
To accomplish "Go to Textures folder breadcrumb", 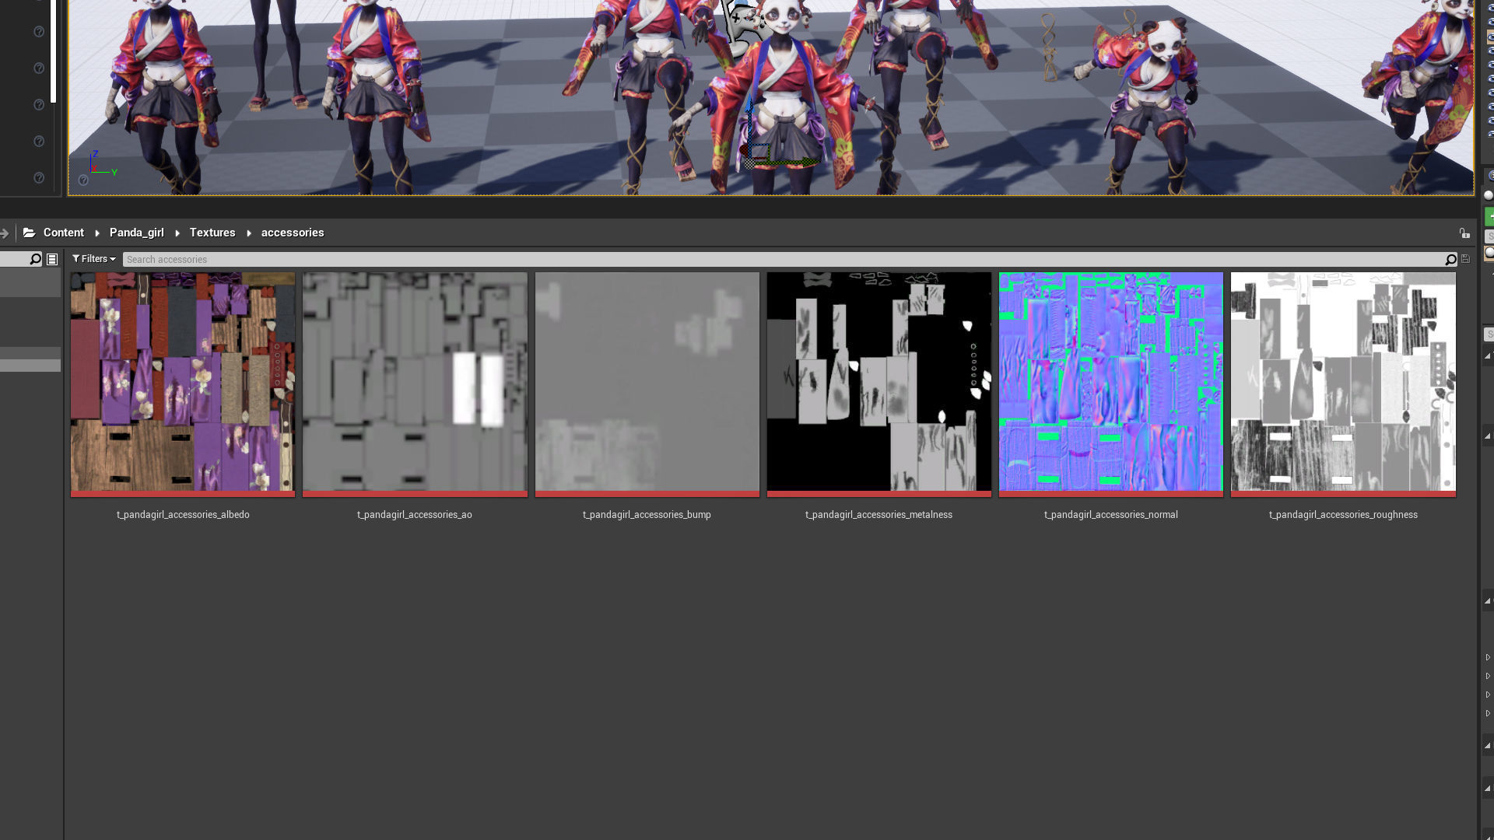I will pos(212,233).
